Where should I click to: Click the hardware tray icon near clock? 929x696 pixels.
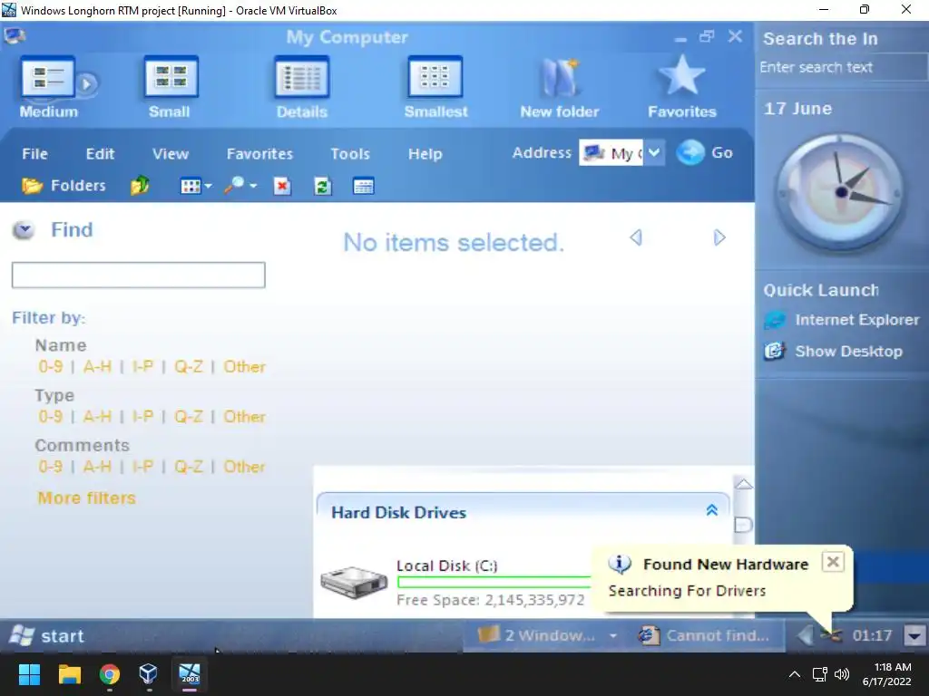coord(832,636)
